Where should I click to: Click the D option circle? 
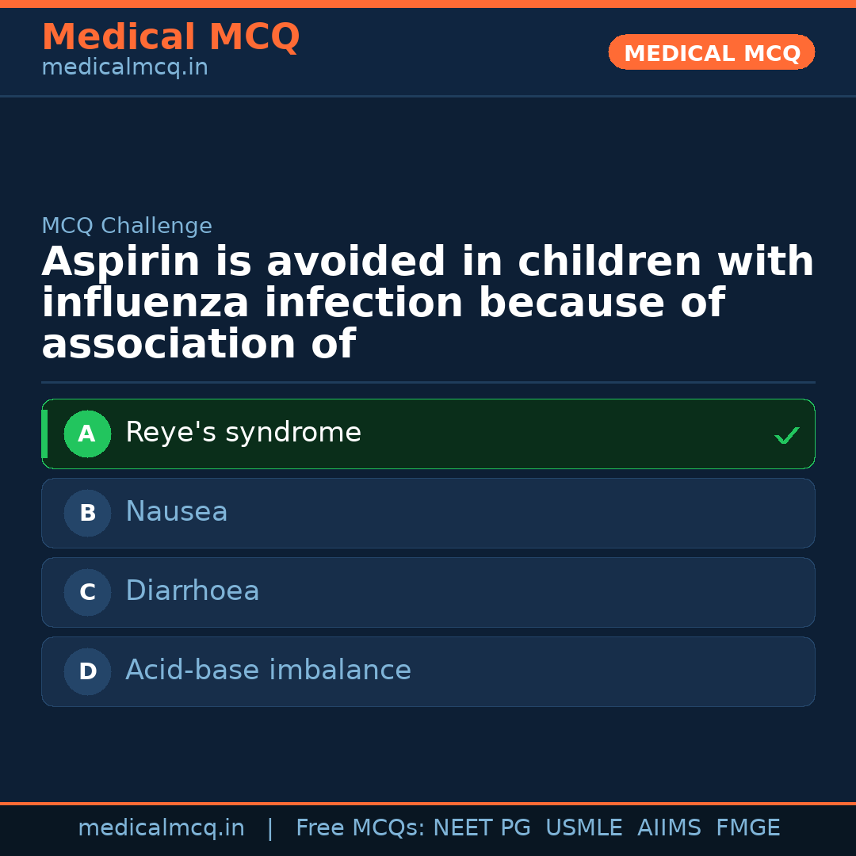click(87, 671)
